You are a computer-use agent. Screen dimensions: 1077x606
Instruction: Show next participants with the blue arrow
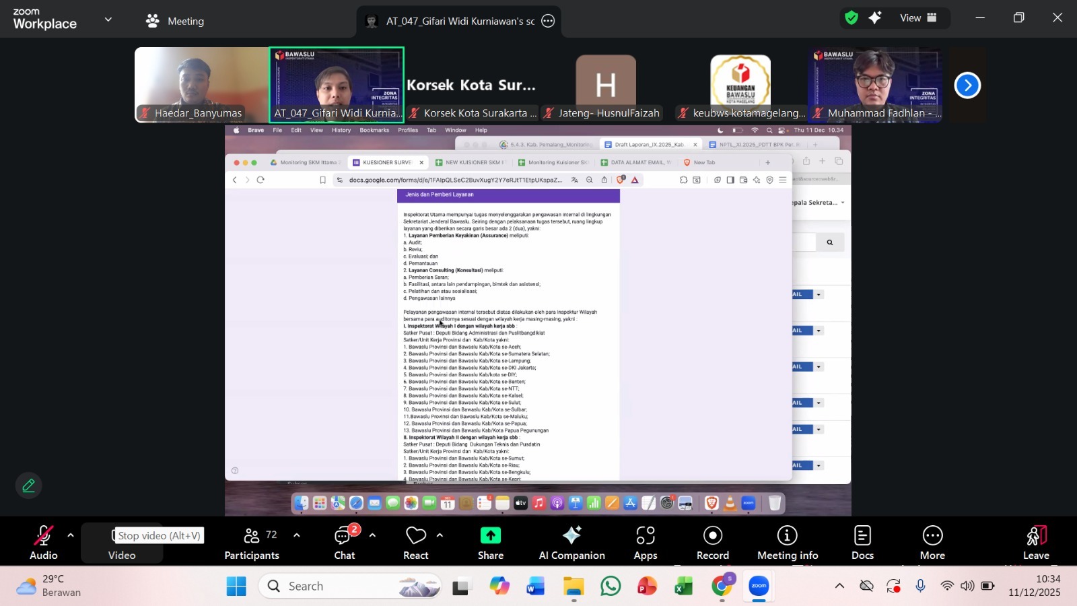click(x=967, y=86)
